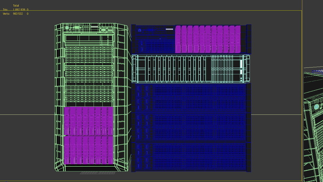Click the small keyboard model beneath the tower
323x182 pixels.
(x=98, y=173)
